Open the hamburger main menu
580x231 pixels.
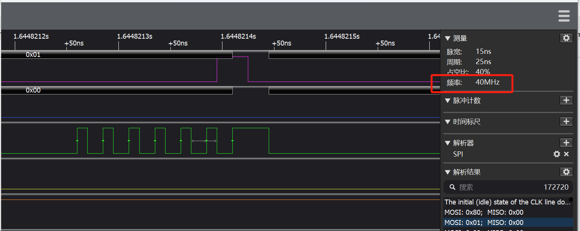[x=564, y=16]
